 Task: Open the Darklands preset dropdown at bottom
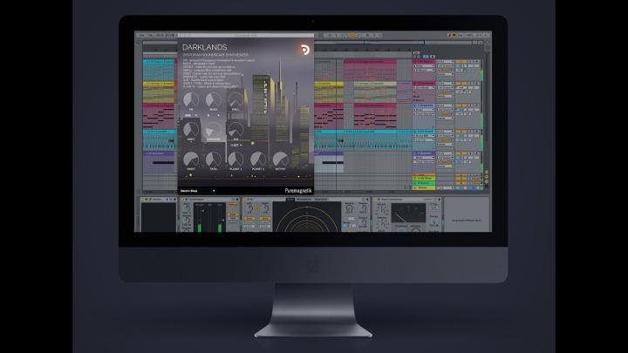198,191
